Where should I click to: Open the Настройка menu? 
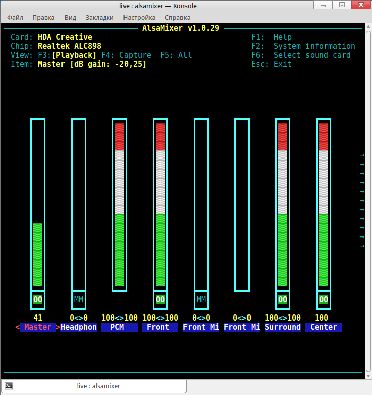[x=139, y=18]
